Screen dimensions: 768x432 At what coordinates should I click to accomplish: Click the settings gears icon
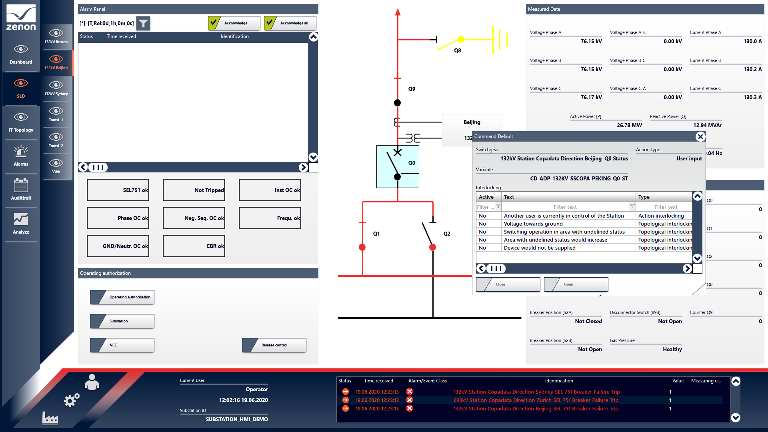(x=72, y=400)
